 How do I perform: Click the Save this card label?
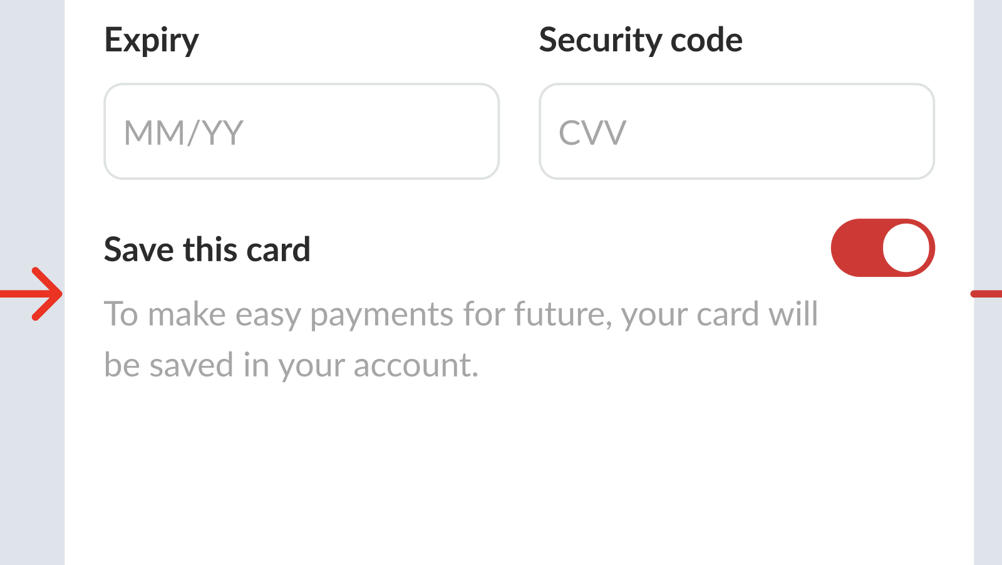click(207, 249)
